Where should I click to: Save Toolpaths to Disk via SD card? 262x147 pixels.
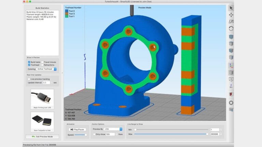(42, 122)
